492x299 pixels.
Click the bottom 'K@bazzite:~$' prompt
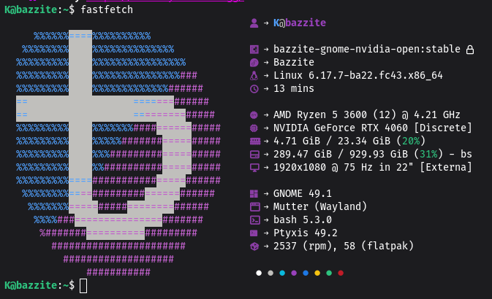pos(39,286)
